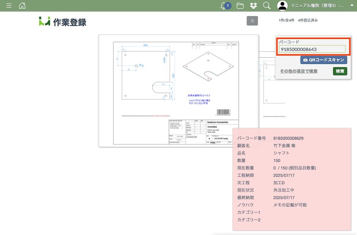Click the green logo beside 作業登録
357x235 pixels.
click(44, 21)
